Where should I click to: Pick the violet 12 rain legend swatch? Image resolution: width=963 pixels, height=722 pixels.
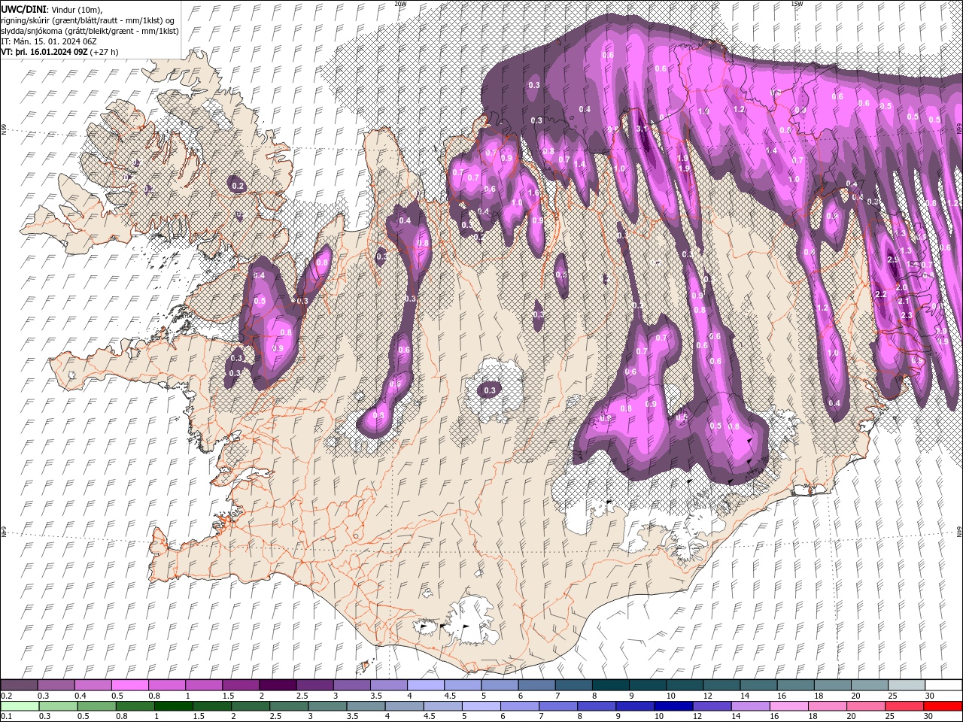tap(712, 705)
